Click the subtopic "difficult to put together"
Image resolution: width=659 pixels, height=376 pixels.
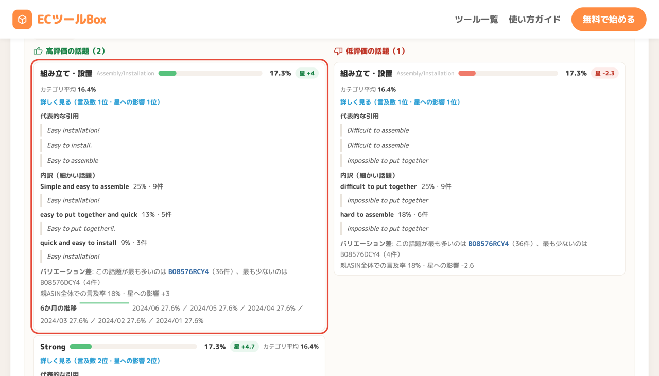(x=378, y=186)
